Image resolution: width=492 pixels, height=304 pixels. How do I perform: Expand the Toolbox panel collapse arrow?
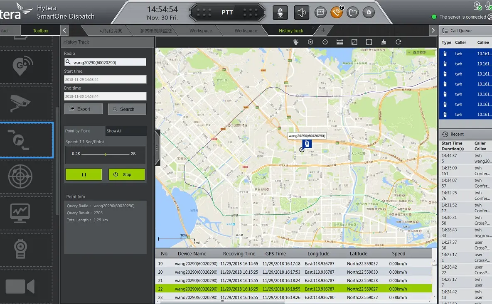pyautogui.click(x=65, y=30)
